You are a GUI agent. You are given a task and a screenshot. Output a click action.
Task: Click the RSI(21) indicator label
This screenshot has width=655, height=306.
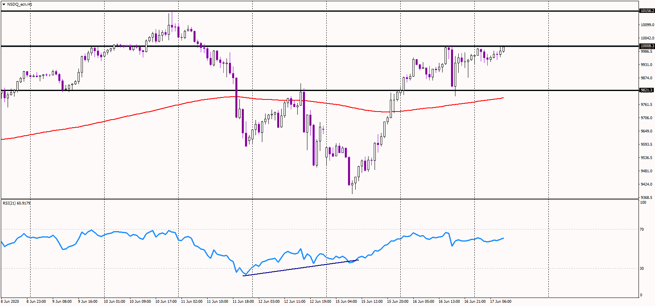click(x=16, y=203)
